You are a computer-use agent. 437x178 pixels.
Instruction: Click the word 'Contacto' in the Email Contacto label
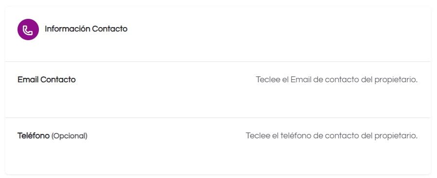pyautogui.click(x=58, y=80)
